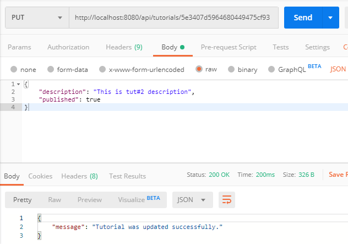Click the 200 OK status value

tap(219, 175)
